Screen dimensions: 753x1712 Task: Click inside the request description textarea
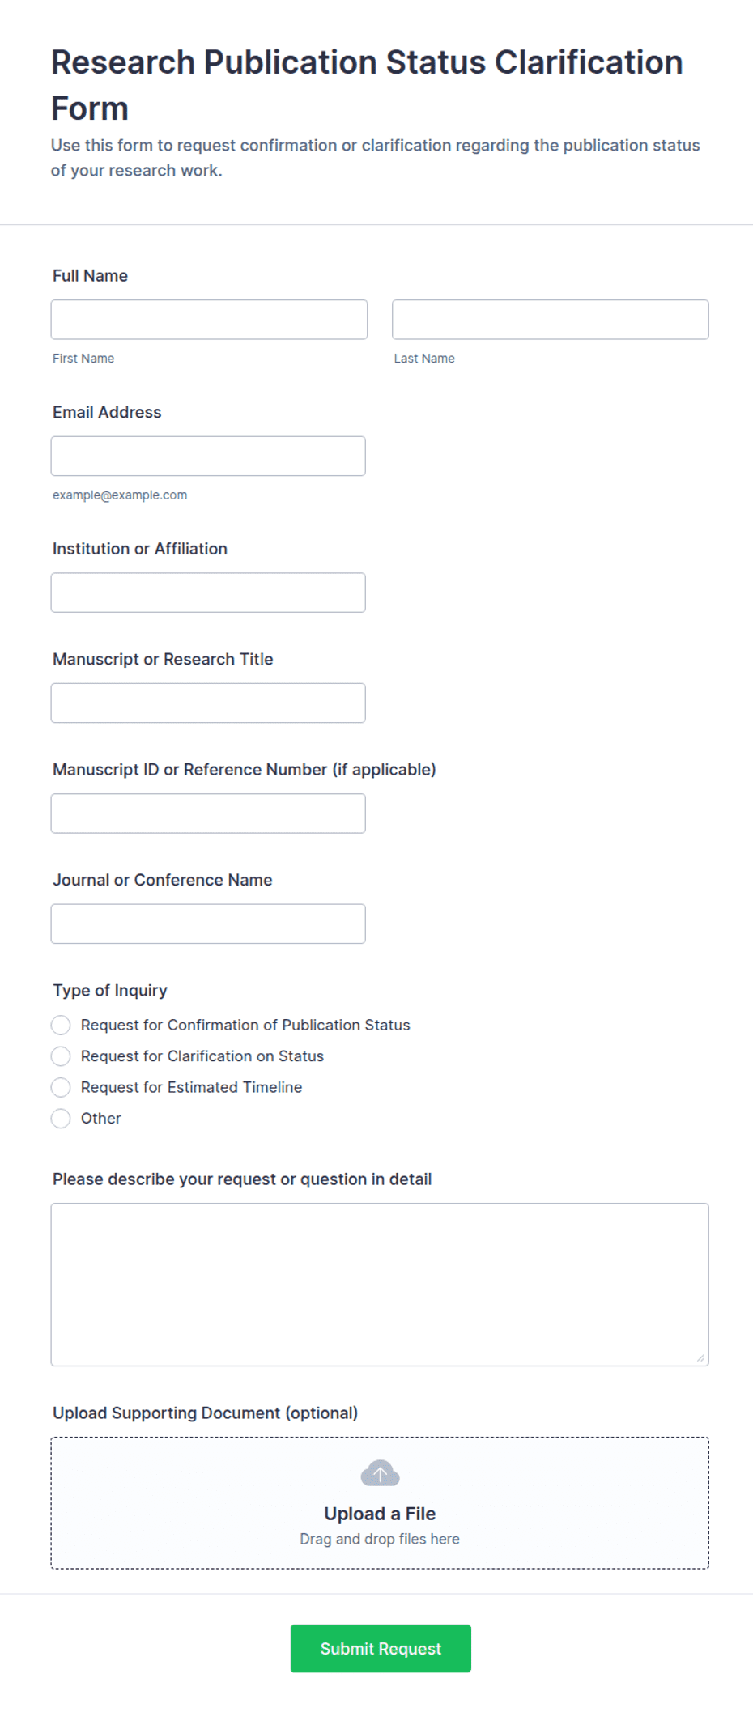pyautogui.click(x=380, y=1285)
